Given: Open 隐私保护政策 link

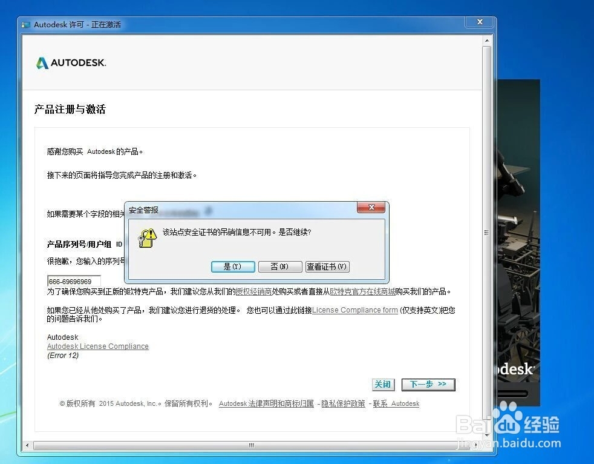Looking at the screenshot, I should pos(343,403).
